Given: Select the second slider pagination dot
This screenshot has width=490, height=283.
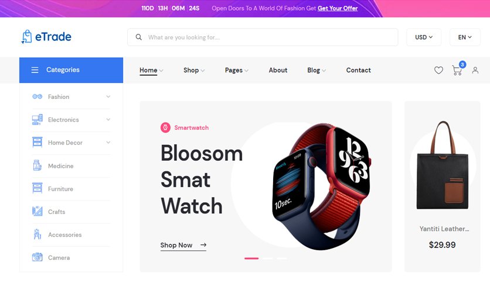Looking at the screenshot, I should pyautogui.click(x=267, y=258).
